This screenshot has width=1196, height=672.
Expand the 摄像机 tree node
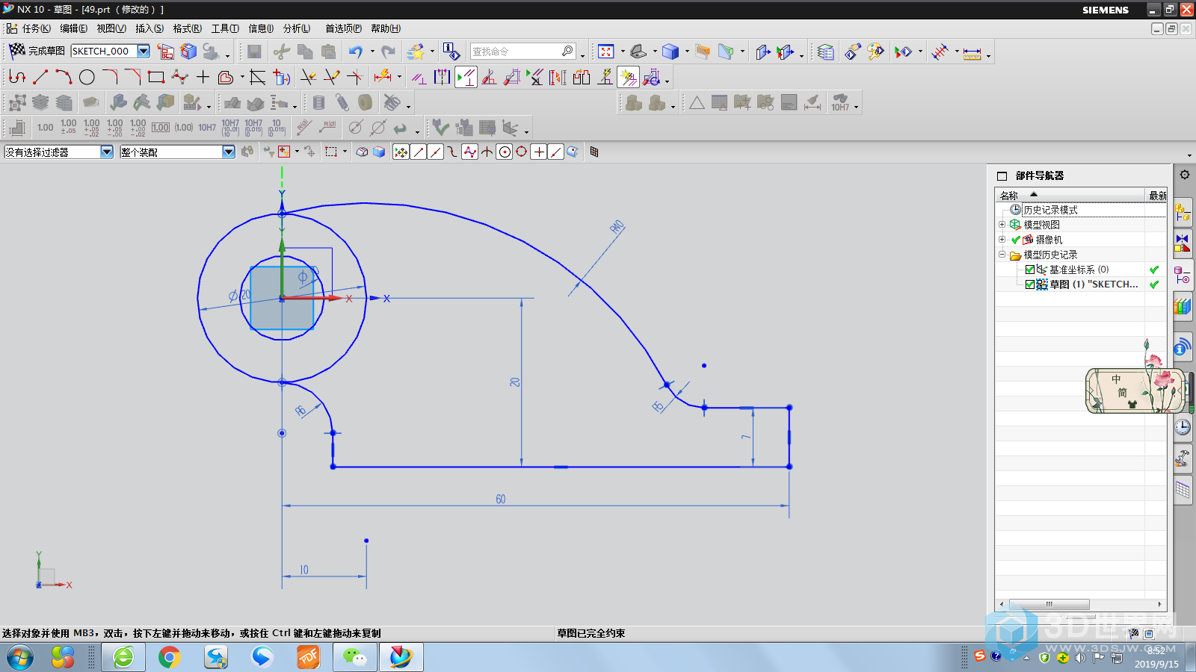click(1002, 239)
